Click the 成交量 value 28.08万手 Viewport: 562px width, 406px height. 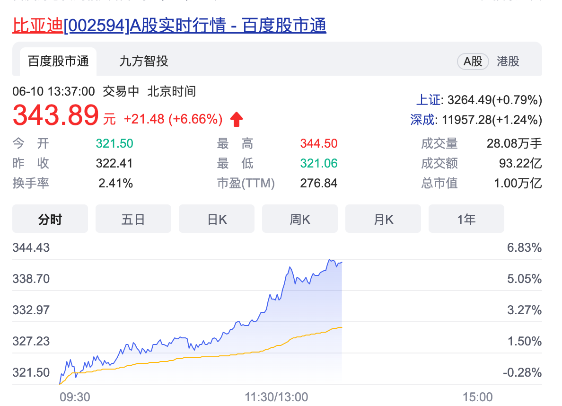[x=514, y=143]
